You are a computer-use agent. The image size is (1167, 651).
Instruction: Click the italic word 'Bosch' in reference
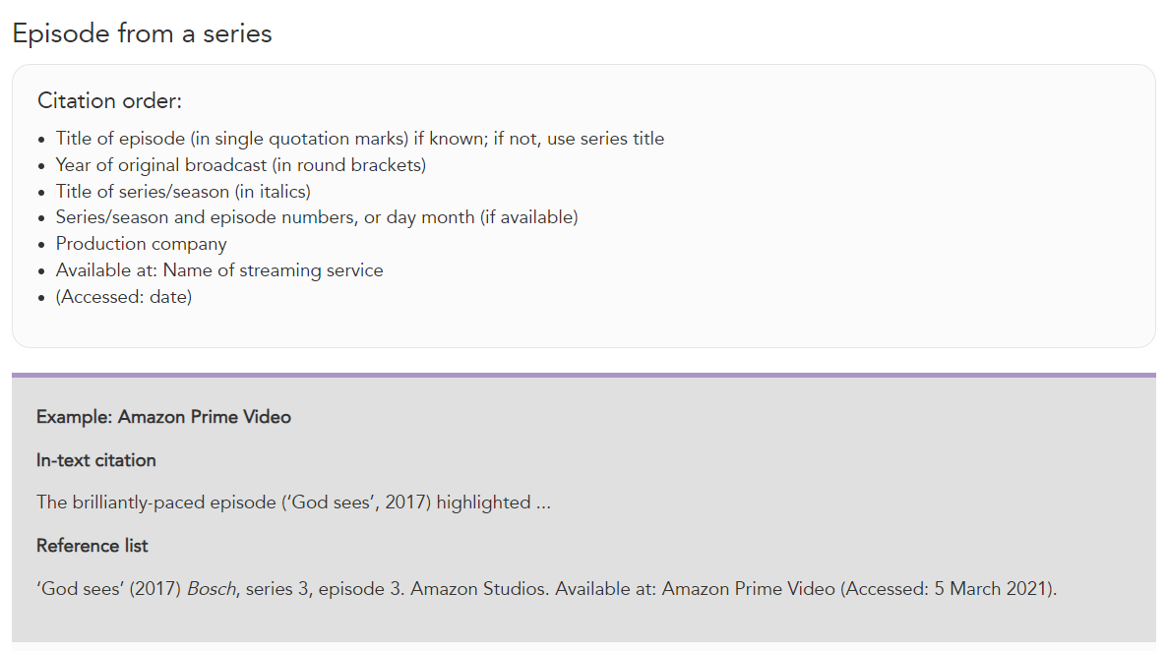pos(212,588)
